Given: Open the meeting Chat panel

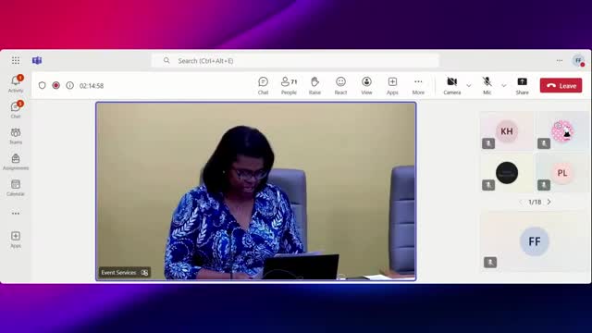Looking at the screenshot, I should pos(263,86).
